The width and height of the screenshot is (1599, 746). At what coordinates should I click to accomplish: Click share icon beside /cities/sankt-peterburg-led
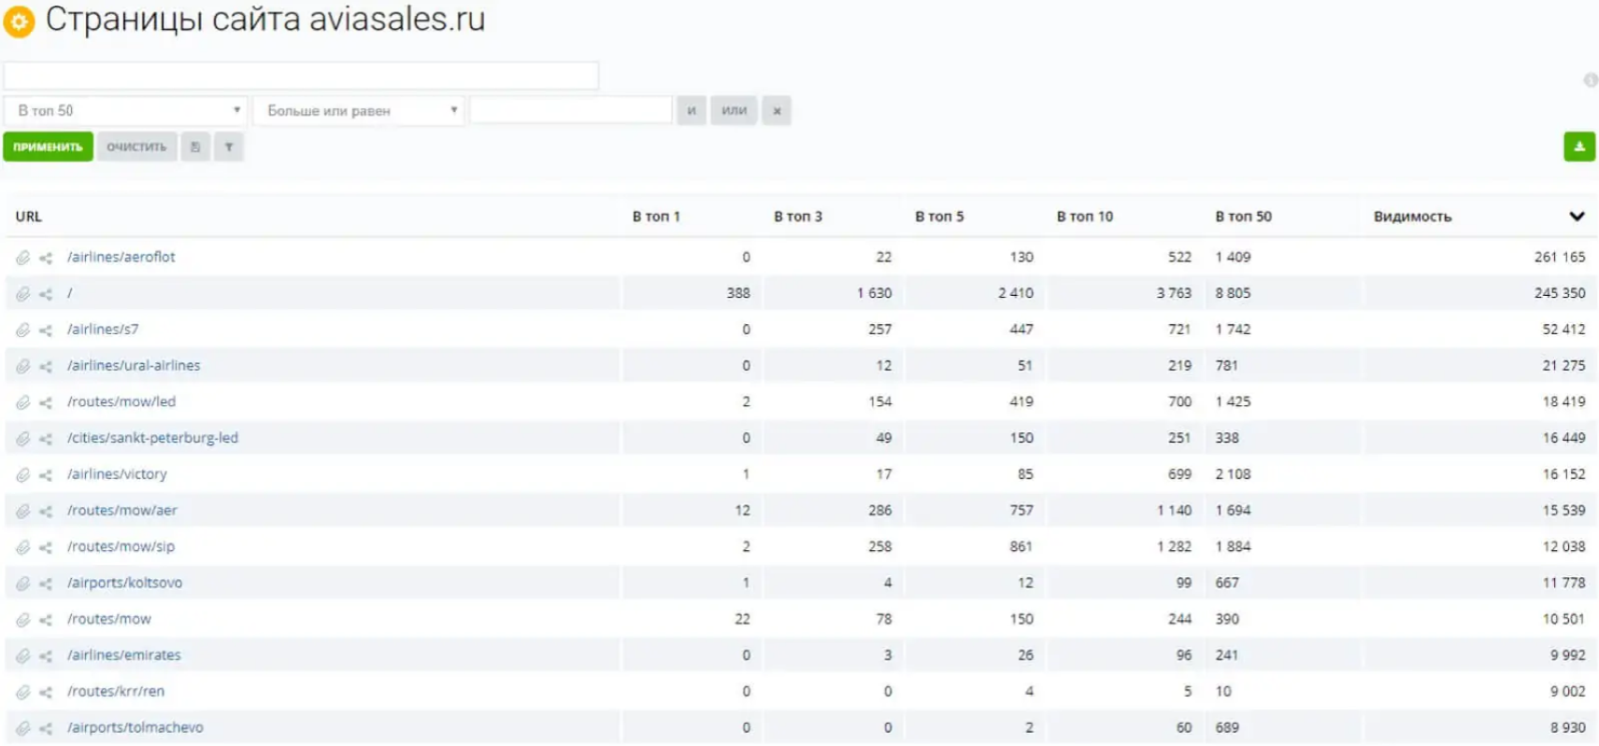tap(46, 439)
